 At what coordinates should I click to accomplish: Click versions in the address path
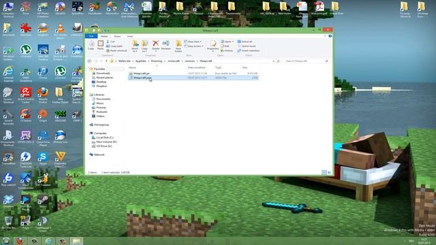(x=189, y=61)
